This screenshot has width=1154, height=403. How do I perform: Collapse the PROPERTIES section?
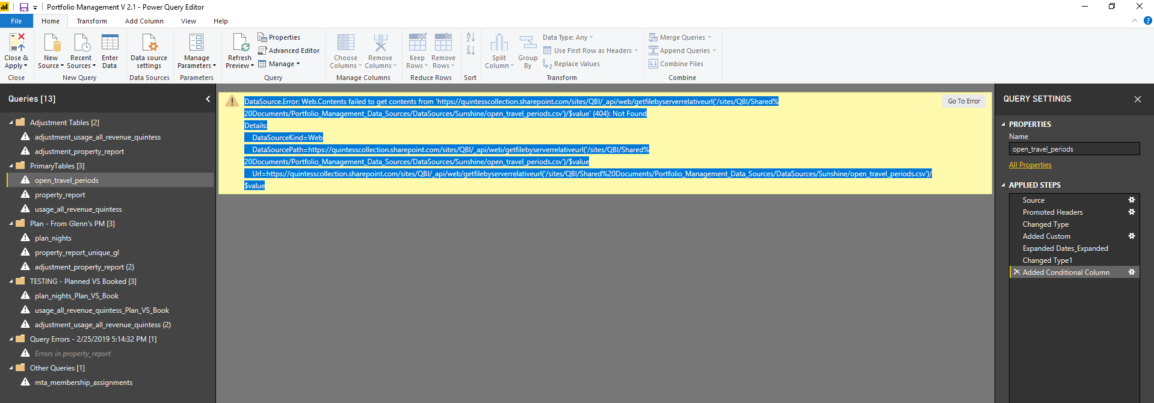(x=1004, y=124)
